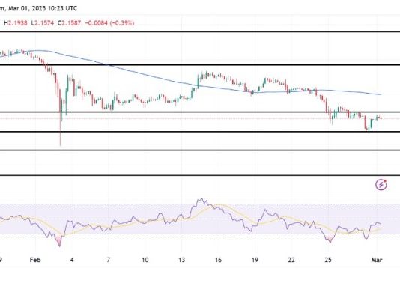Click the '13' date label on time axis
Image resolution: width=400 pixels, height=286 pixels.
[181, 260]
